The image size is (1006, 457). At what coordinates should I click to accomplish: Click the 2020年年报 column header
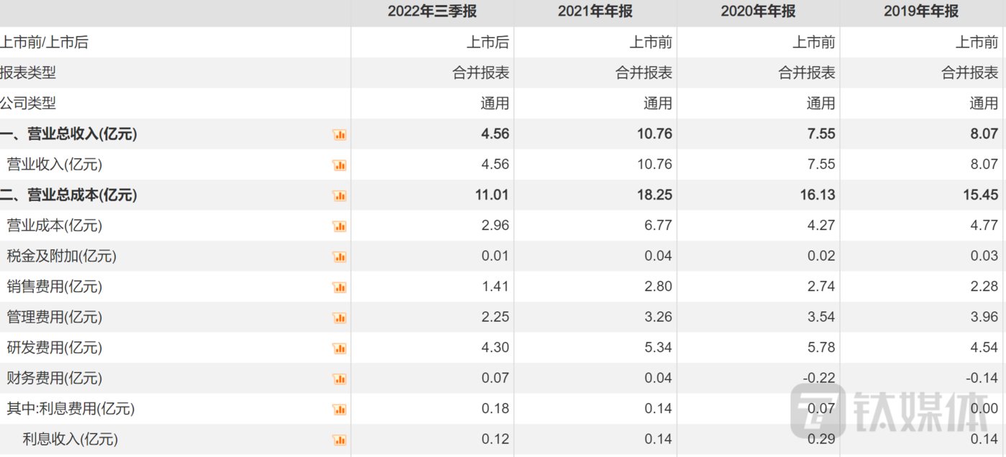coord(758,11)
